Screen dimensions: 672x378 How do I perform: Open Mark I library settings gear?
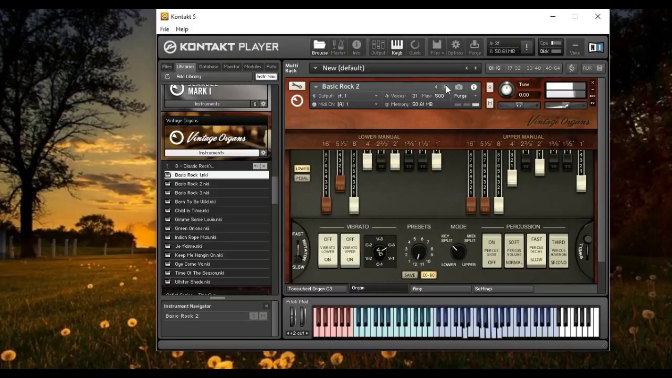tap(264, 104)
